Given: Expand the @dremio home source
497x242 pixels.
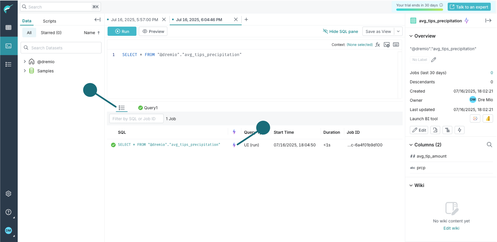Looking at the screenshot, I should (24, 61).
